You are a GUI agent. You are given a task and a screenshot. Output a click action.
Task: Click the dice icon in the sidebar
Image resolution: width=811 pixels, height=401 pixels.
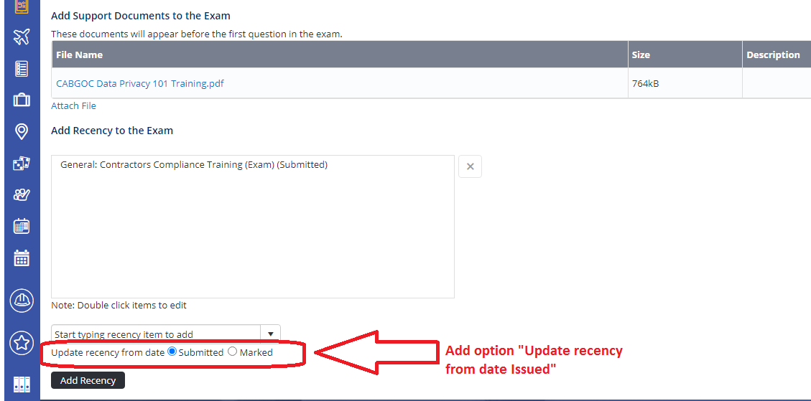click(22, 164)
